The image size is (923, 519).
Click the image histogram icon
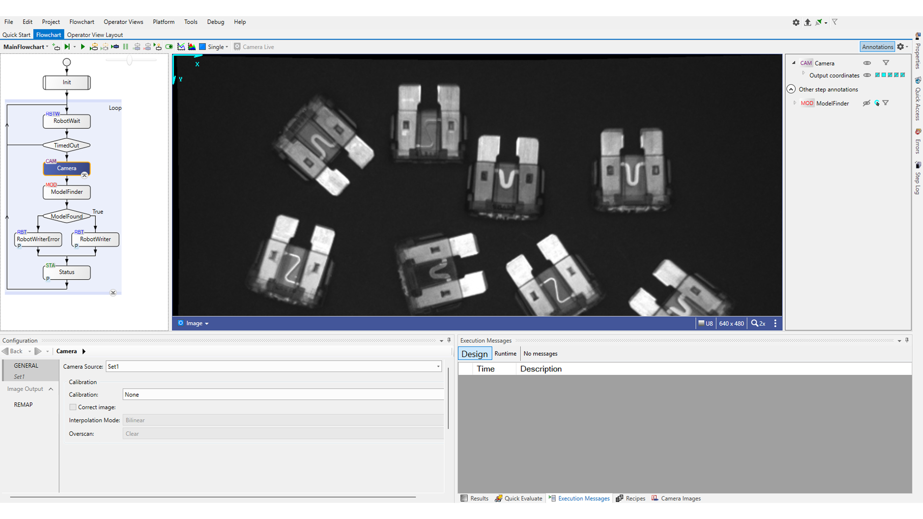tap(191, 47)
